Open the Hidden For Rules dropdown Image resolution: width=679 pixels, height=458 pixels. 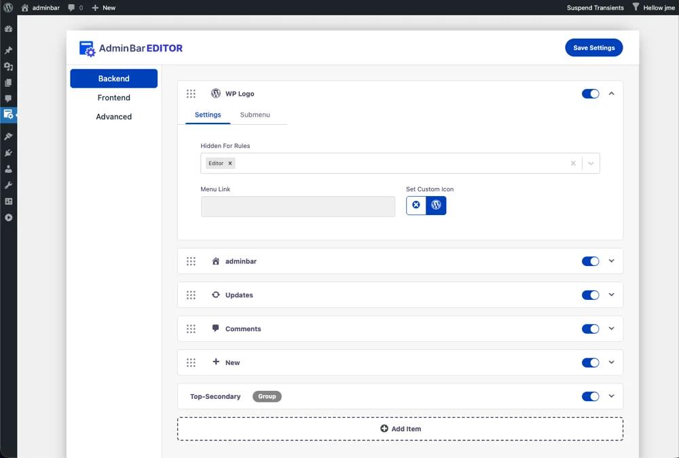[x=590, y=163]
